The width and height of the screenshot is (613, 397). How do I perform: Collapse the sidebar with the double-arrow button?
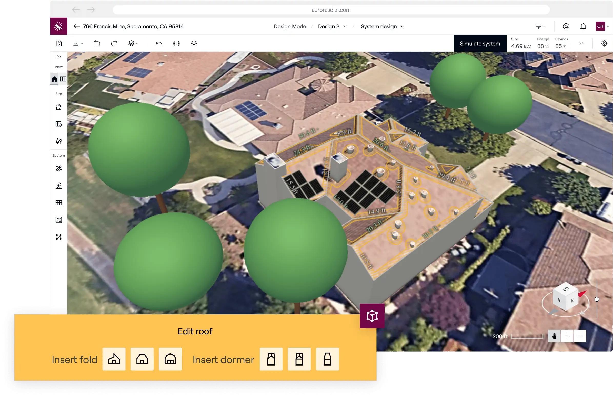point(59,57)
